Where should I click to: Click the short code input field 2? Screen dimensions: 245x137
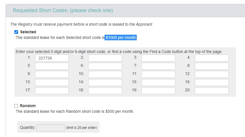coord(105,58)
